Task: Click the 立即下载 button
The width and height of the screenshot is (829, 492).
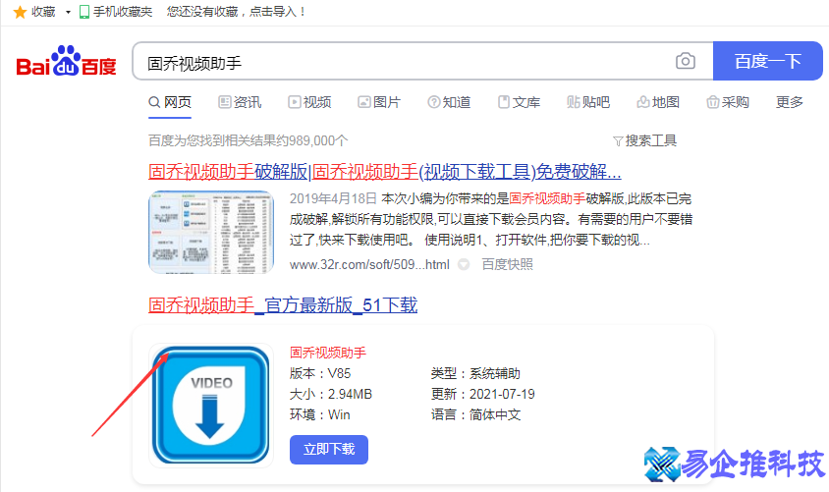Action: (x=329, y=450)
